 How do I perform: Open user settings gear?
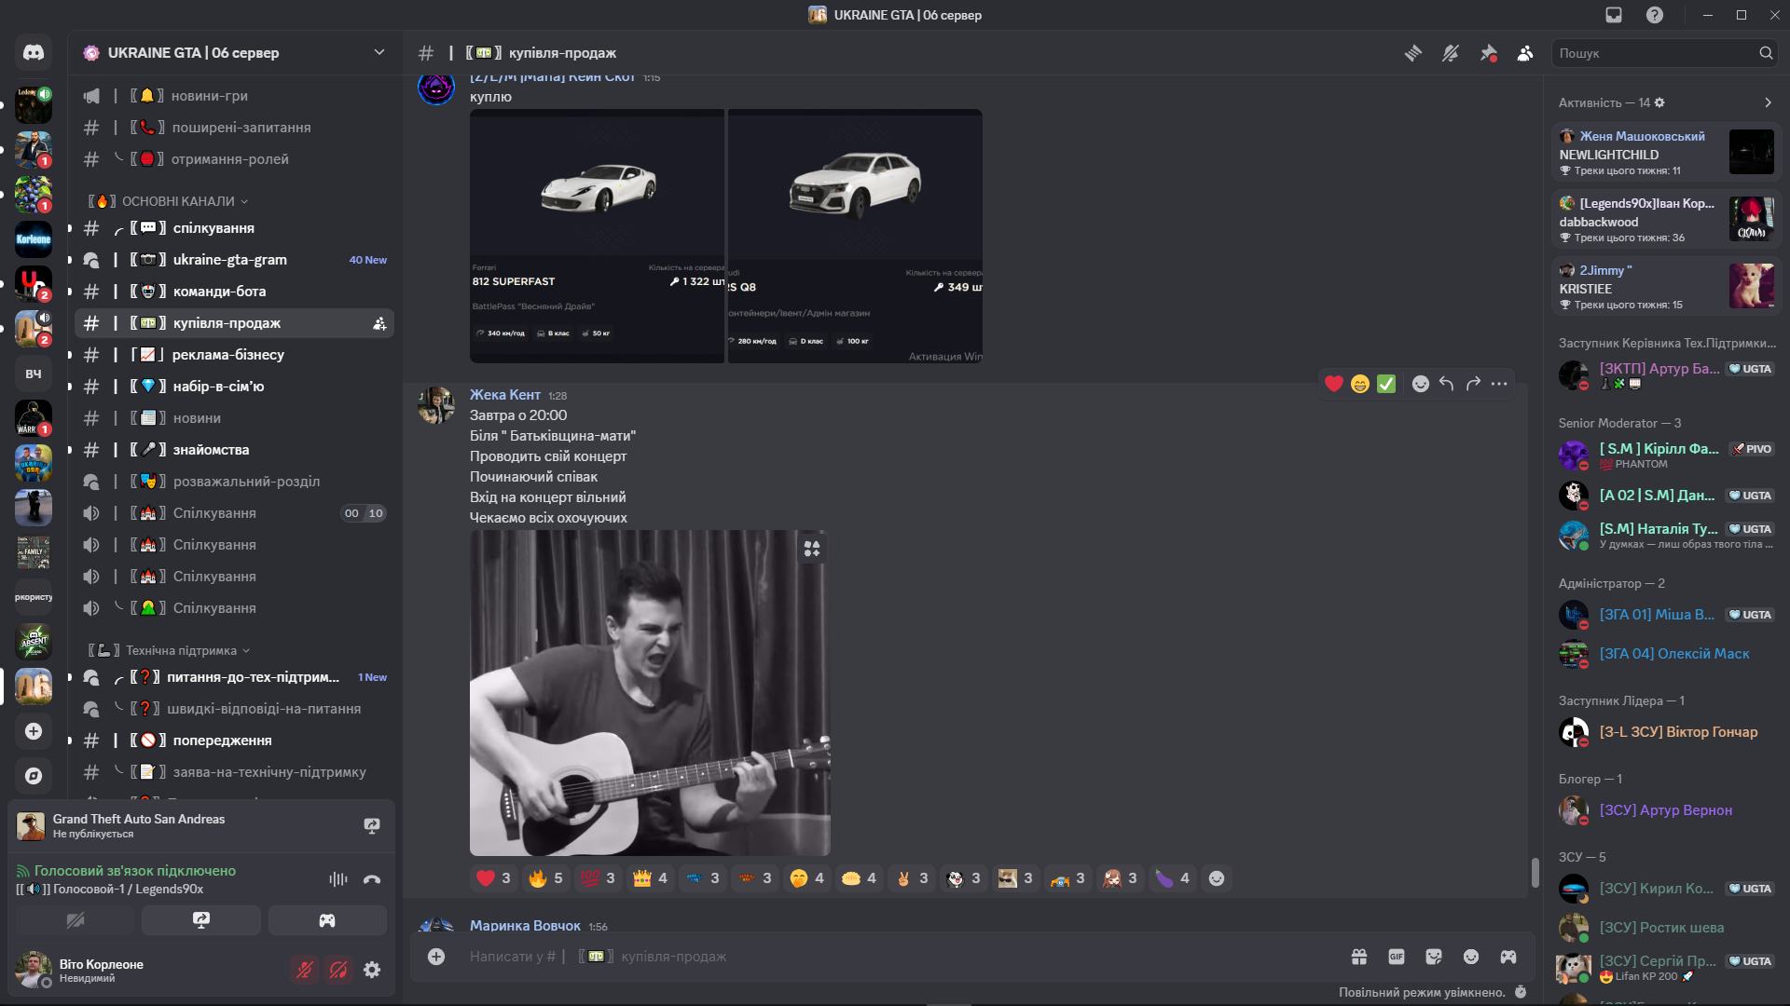pos(372,970)
